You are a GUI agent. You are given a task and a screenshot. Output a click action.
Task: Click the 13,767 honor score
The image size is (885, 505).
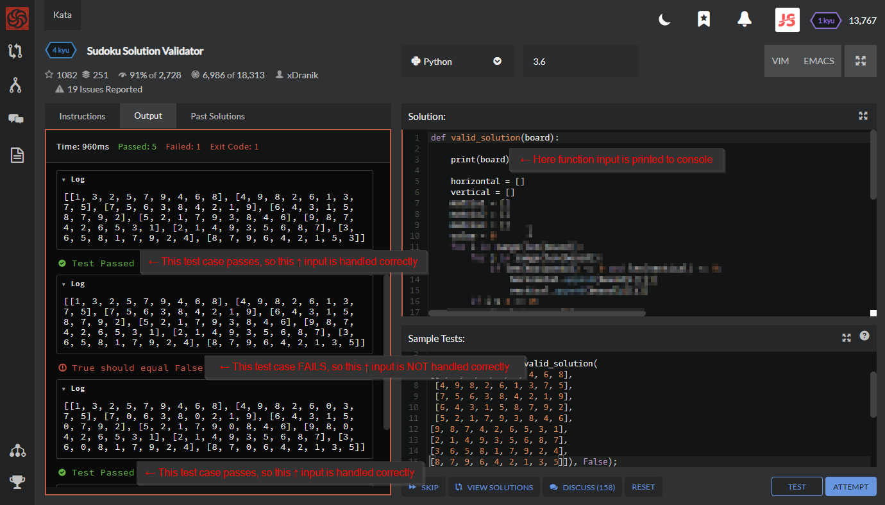tap(863, 21)
